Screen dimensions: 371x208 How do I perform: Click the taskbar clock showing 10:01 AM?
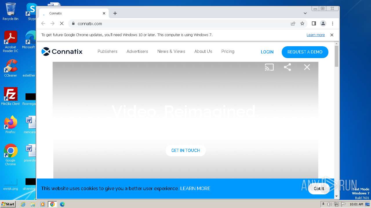pos(356,204)
